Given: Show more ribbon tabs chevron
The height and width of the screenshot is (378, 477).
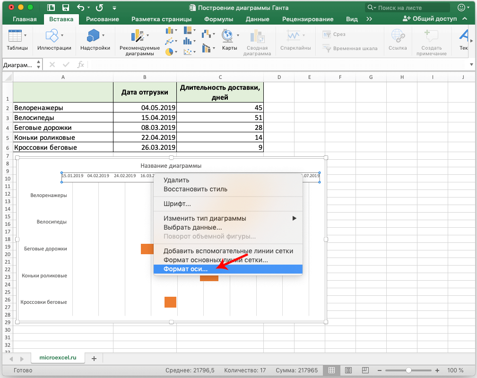Looking at the screenshot, I should 369,19.
